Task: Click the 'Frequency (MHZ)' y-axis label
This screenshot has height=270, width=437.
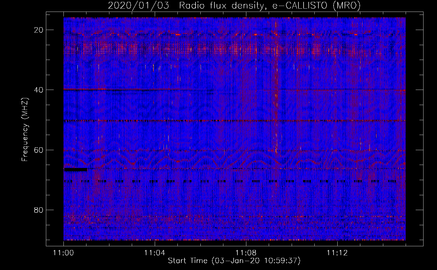Action: coord(25,130)
